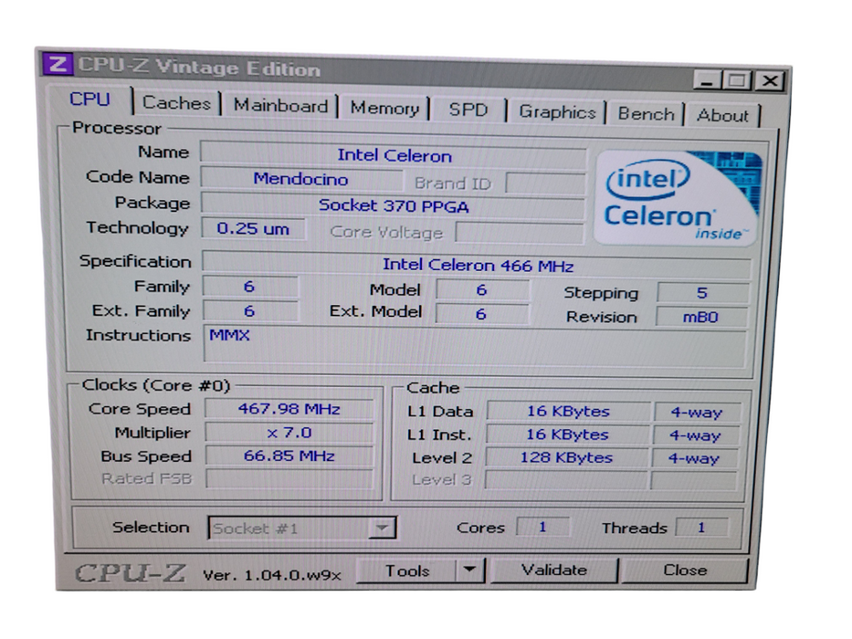The height and width of the screenshot is (639, 852).
Task: Click the empty Core Voltage field
Action: tap(520, 233)
